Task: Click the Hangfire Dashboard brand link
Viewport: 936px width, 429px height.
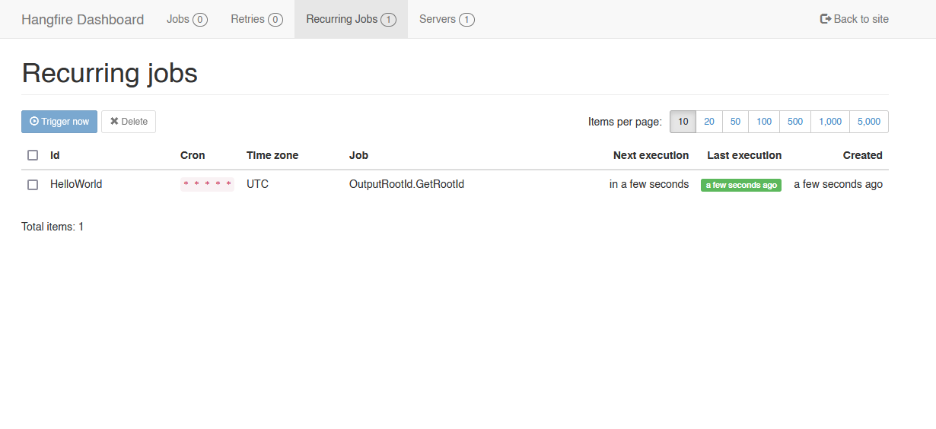Action: click(x=82, y=20)
